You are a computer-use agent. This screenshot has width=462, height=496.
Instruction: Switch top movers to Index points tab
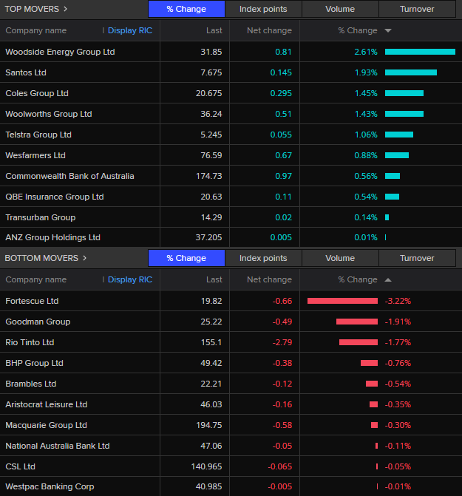pyautogui.click(x=263, y=10)
